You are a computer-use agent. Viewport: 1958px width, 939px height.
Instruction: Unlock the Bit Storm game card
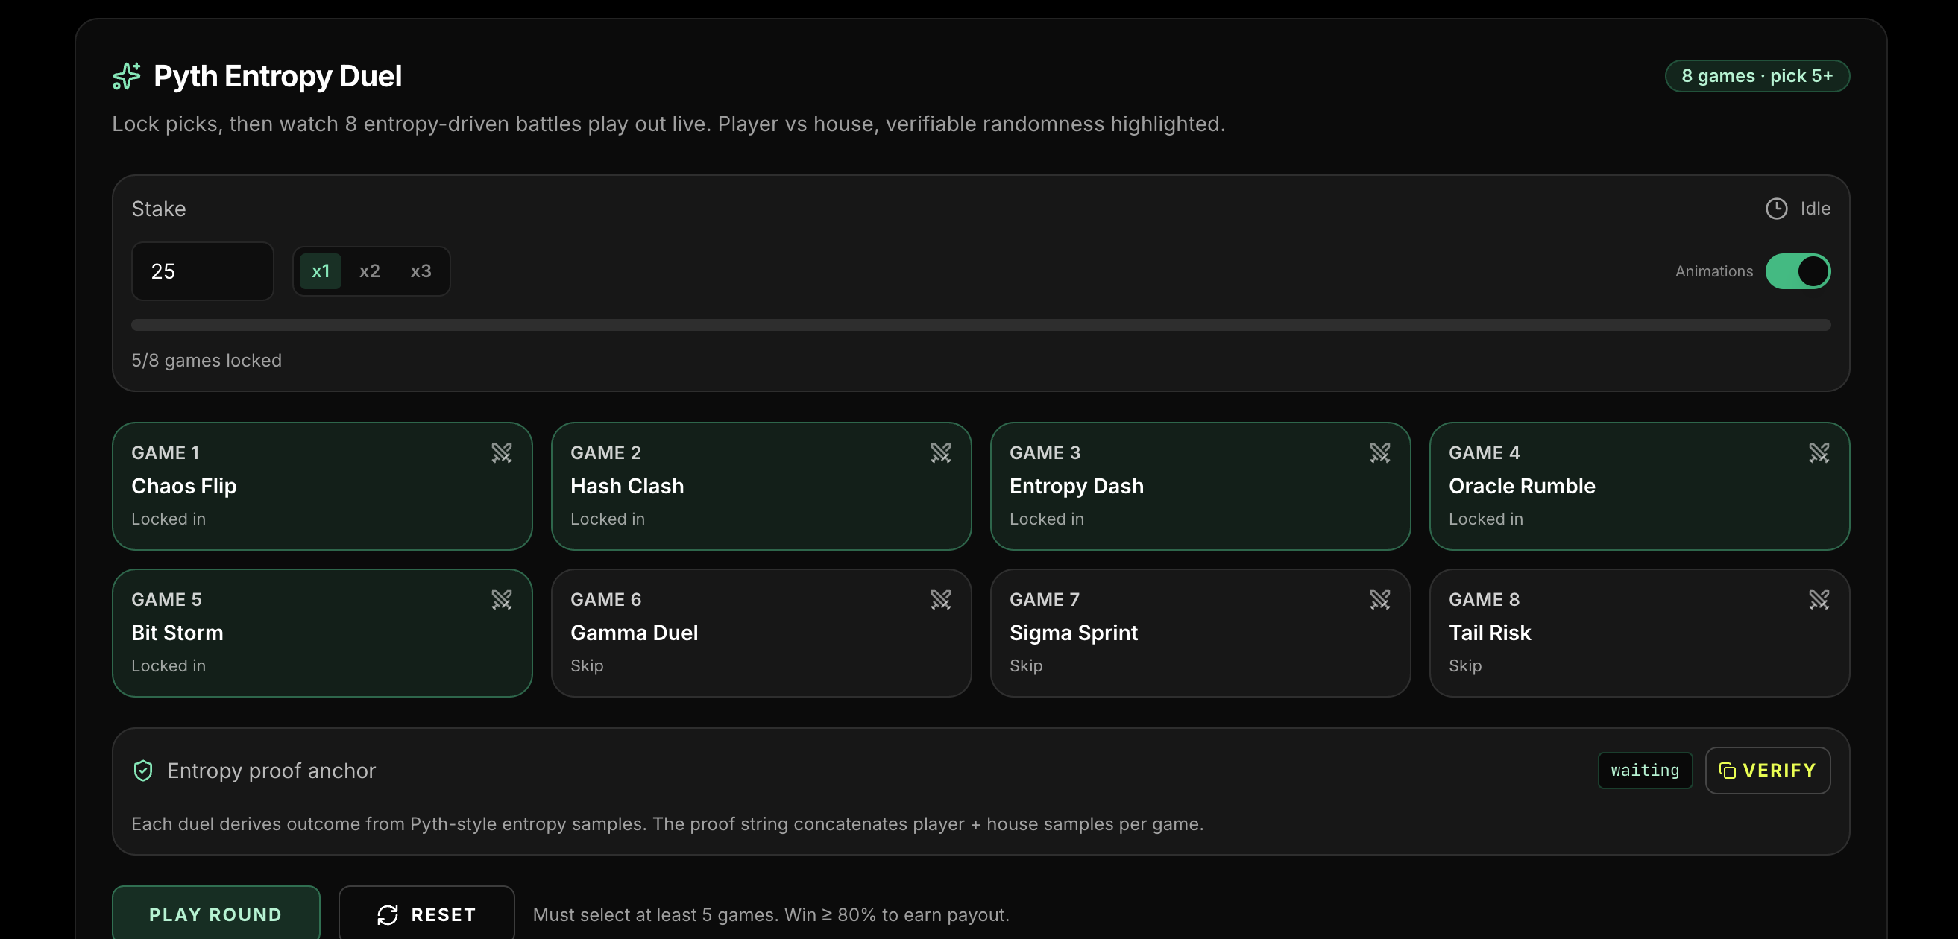[321, 632]
